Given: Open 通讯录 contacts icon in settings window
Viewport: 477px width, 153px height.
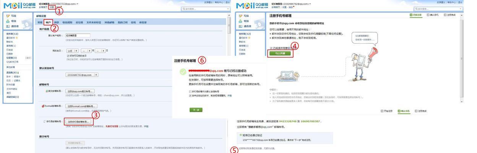Looking at the screenshot, I should click(8, 26).
